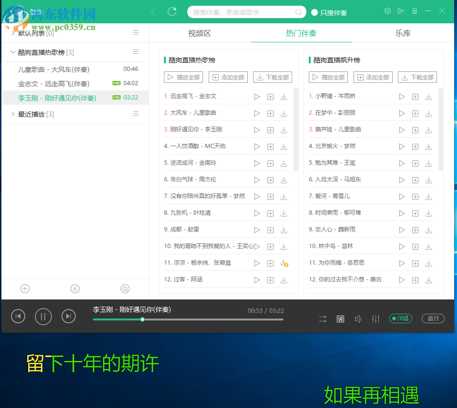Open the search icon at sidebar bottom
The width and height of the screenshot is (457, 408).
(x=125, y=289)
